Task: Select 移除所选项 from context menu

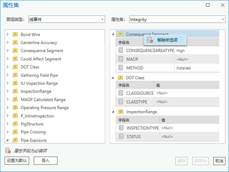Action: click(x=167, y=40)
